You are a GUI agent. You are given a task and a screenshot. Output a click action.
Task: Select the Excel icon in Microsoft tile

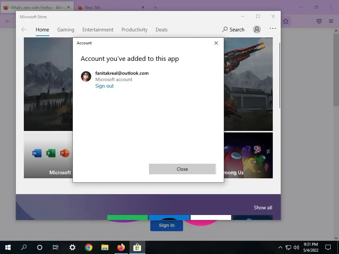[x=51, y=153]
